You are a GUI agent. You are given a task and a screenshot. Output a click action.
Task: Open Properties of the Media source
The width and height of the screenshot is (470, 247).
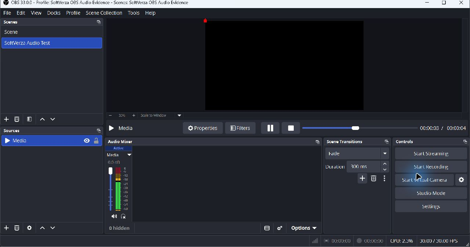tap(203, 128)
